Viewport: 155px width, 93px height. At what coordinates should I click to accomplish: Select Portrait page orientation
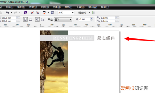tap(25, 19)
